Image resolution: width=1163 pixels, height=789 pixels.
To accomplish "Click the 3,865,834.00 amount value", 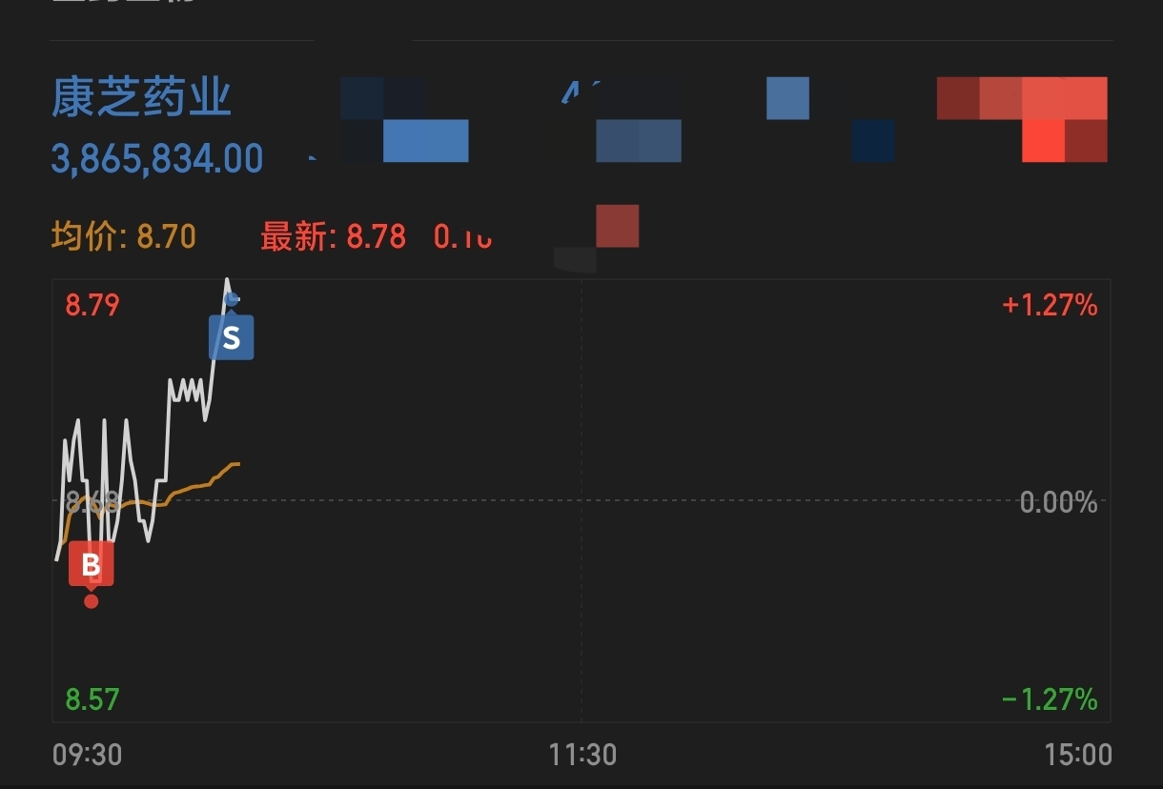I will pyautogui.click(x=157, y=158).
